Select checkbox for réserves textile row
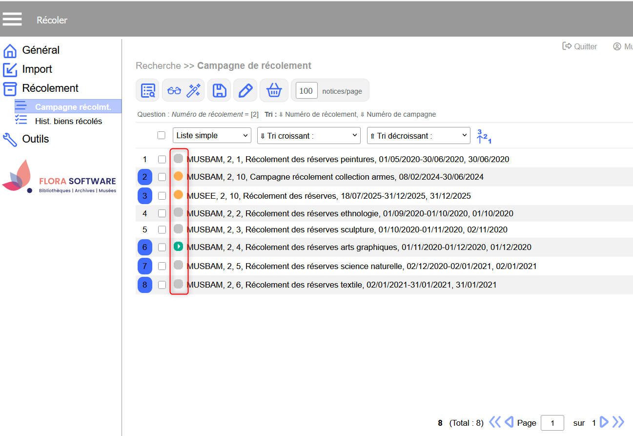Image resolution: width=633 pixels, height=436 pixels. coord(162,285)
